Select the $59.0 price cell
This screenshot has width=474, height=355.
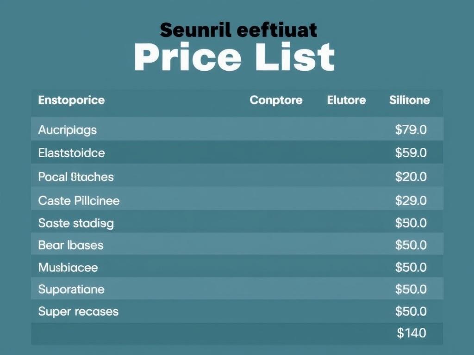tap(411, 153)
